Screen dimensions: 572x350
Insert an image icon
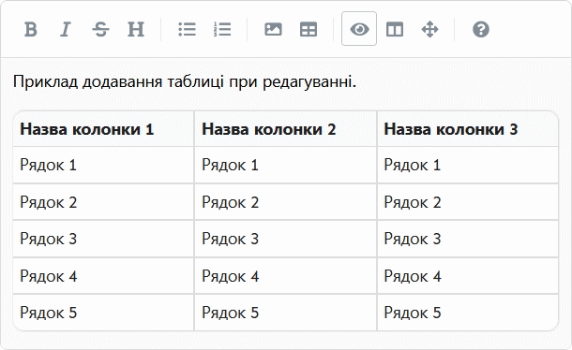point(273,29)
